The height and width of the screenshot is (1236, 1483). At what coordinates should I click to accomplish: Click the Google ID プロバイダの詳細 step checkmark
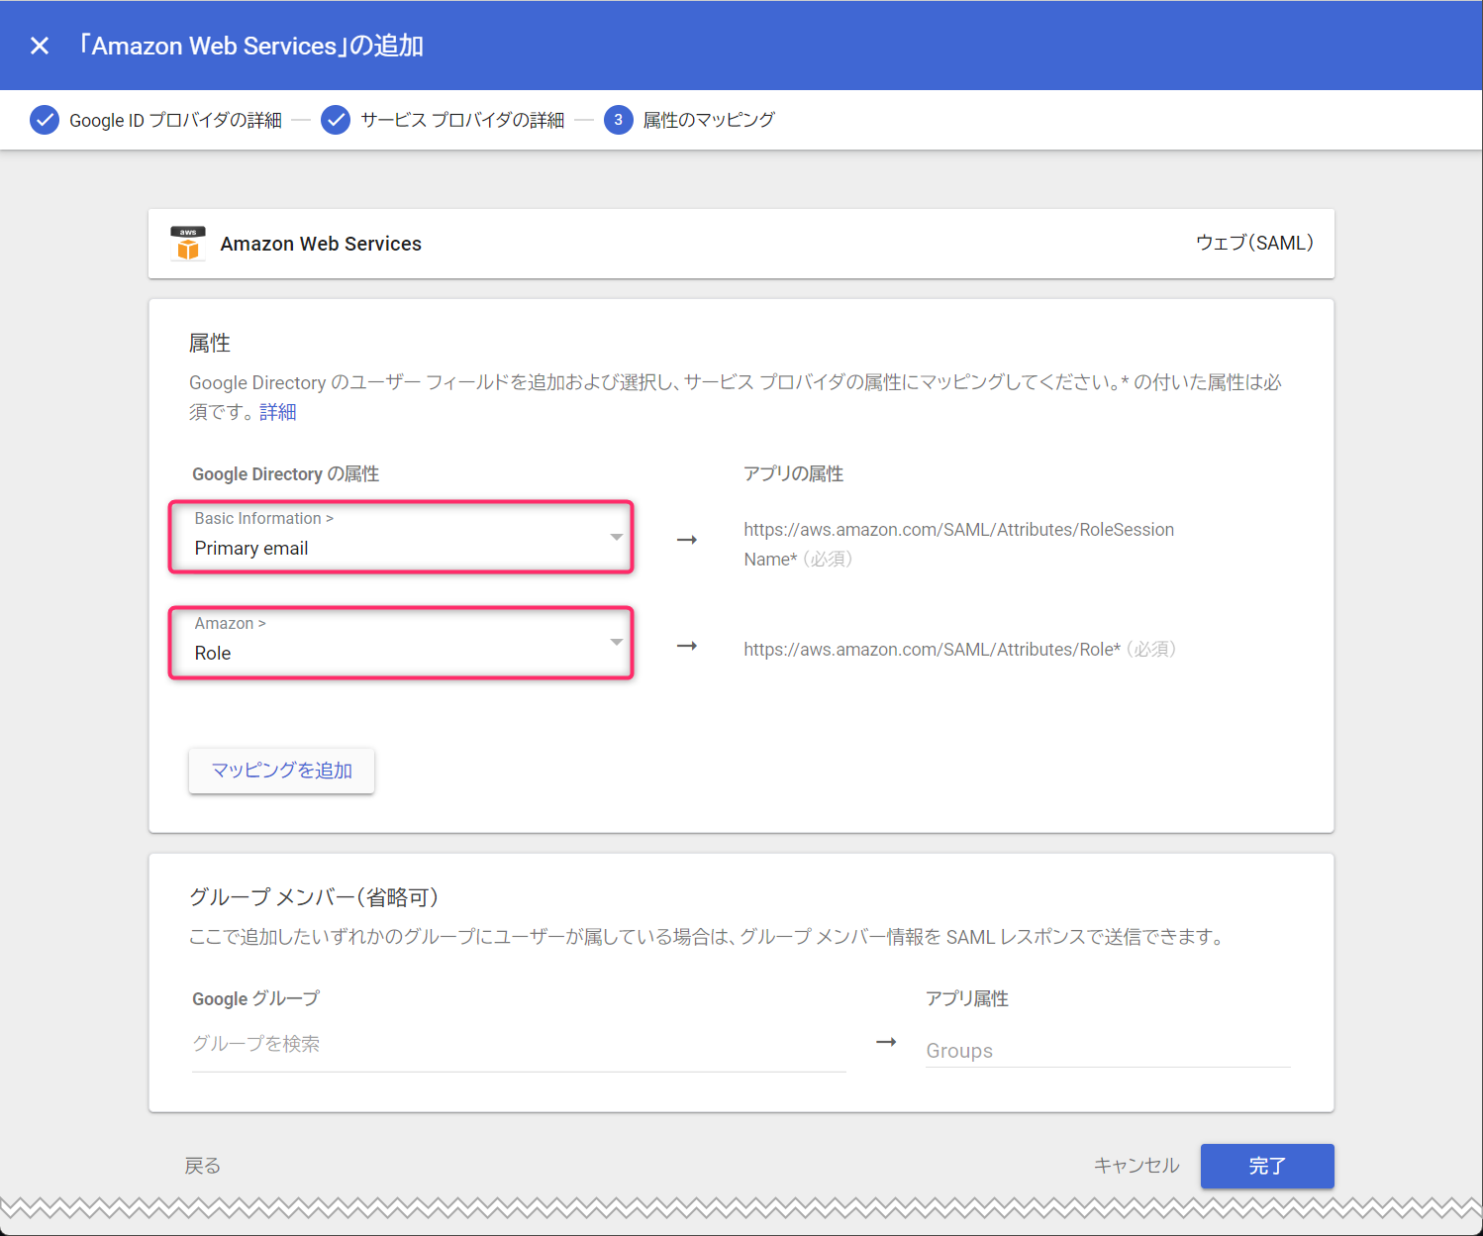(x=45, y=120)
